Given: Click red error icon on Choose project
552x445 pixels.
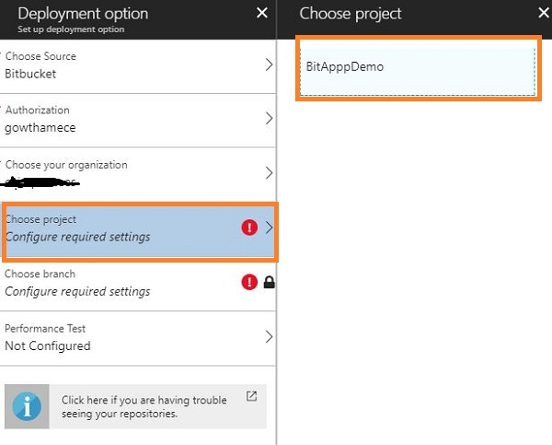Looking at the screenshot, I should 249,228.
